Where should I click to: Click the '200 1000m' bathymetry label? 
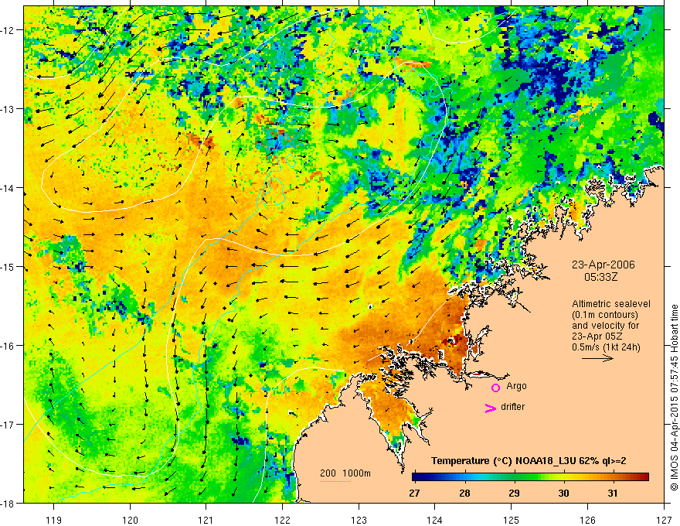[x=345, y=473]
